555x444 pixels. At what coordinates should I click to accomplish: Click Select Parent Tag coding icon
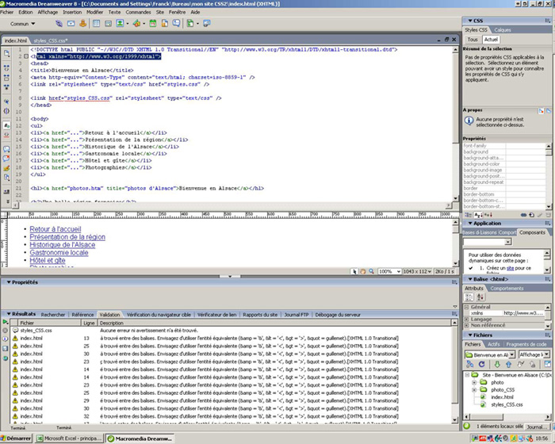pos(6,101)
